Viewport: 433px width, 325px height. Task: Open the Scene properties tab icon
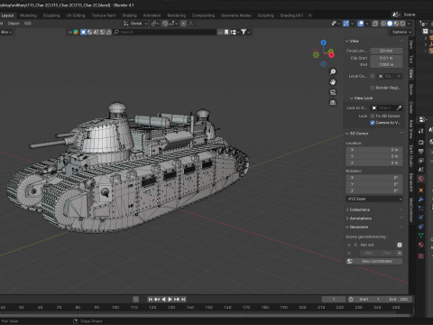click(x=421, y=170)
